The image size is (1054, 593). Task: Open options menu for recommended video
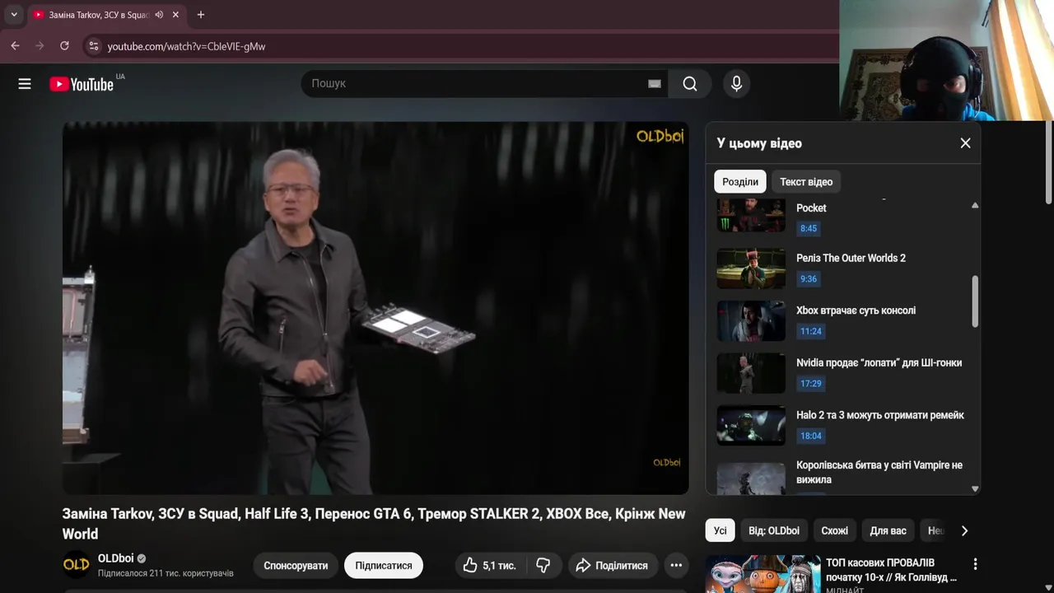[x=975, y=564]
